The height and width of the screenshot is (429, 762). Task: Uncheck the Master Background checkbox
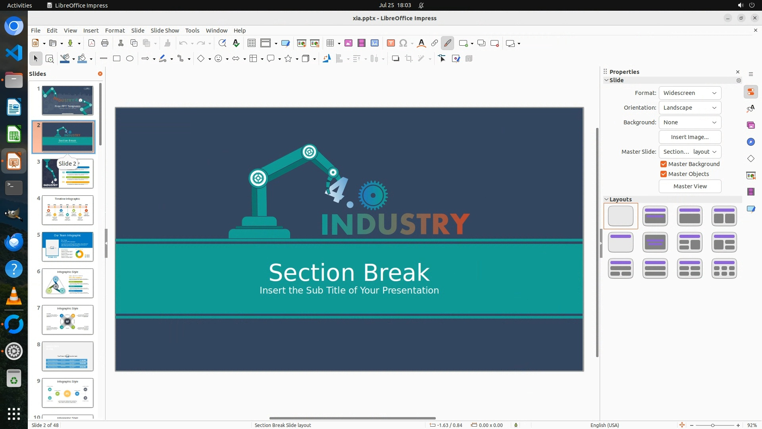[x=664, y=164]
